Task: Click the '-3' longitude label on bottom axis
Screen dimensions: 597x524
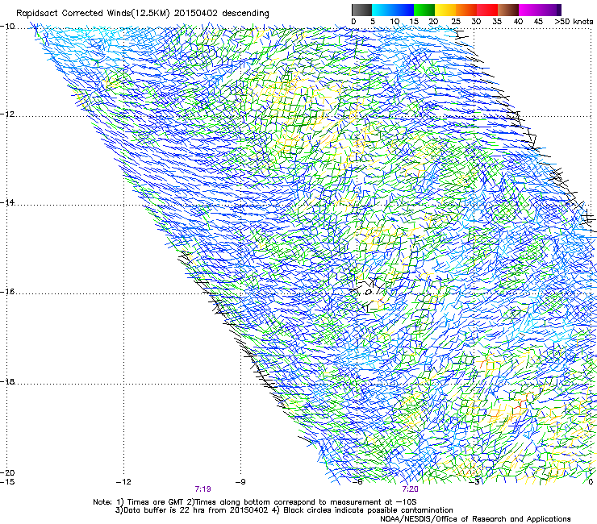Action: 475,482
